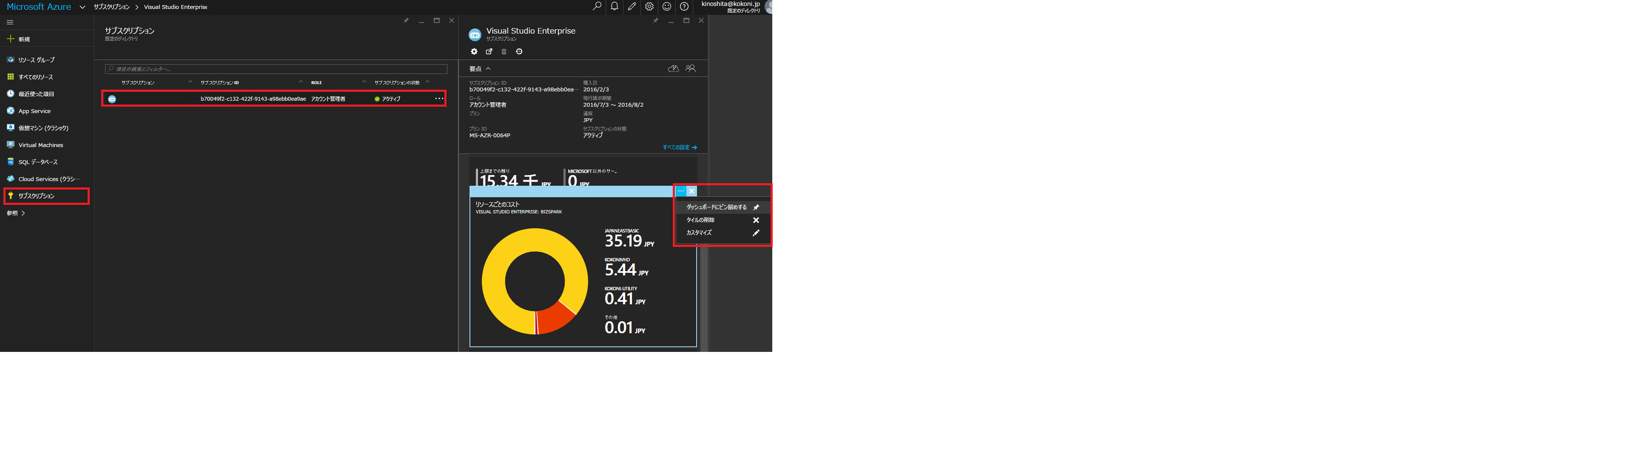The image size is (1633, 459).
Task: Open 最近使った項目 in the sidebar
Action: point(36,94)
